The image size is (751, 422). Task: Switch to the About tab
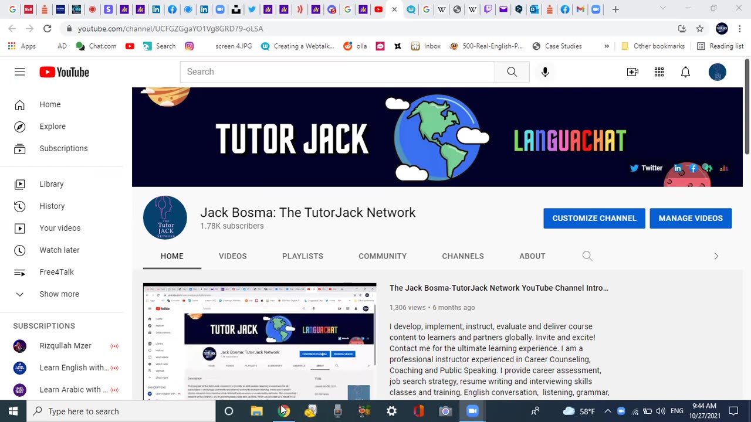(x=532, y=256)
